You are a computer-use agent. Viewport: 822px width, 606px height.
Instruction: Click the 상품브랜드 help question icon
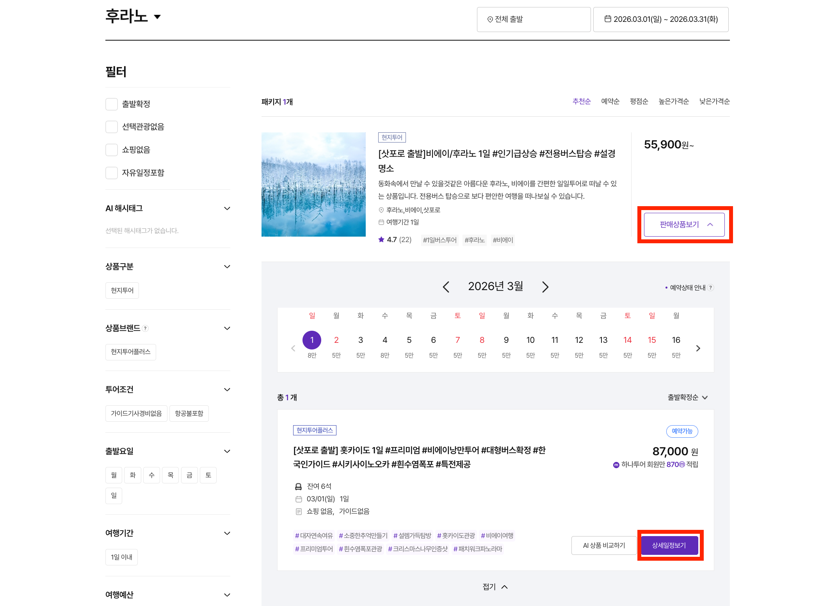coord(146,328)
